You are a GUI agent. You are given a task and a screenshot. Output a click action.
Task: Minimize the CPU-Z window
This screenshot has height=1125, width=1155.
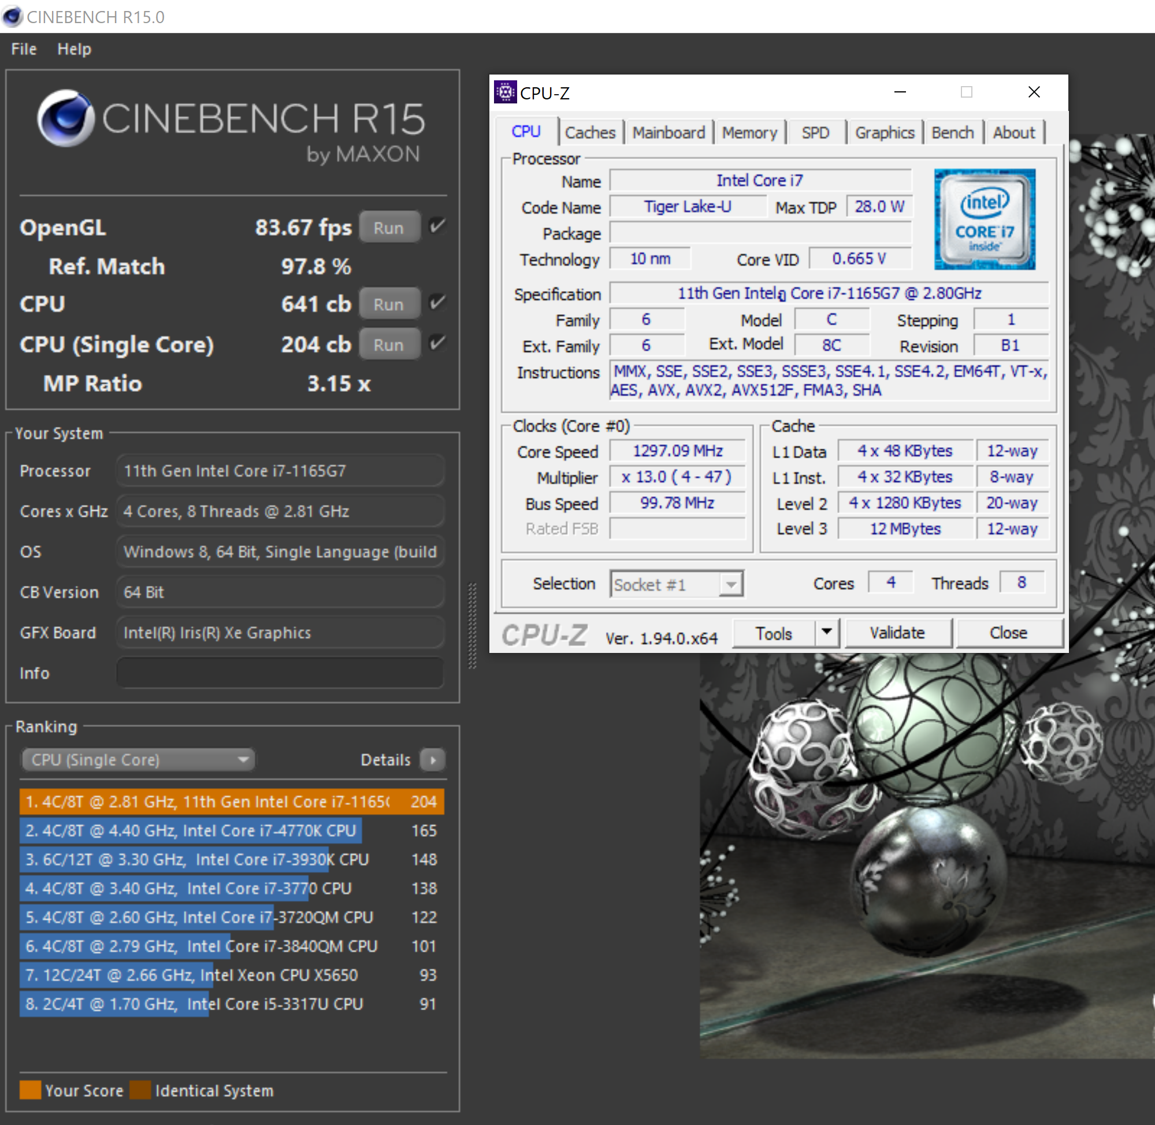900,92
